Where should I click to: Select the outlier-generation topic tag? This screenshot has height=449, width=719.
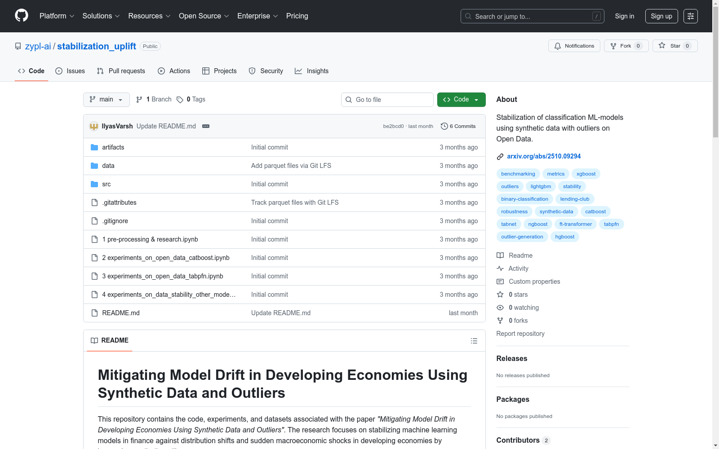pyautogui.click(x=522, y=237)
